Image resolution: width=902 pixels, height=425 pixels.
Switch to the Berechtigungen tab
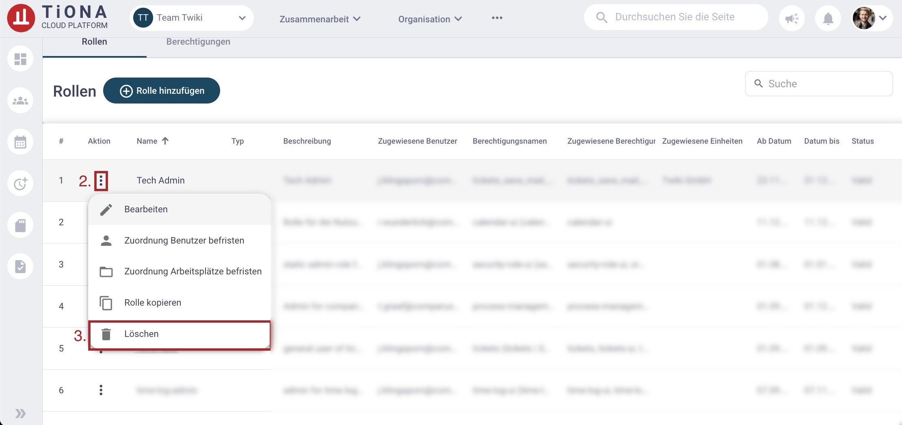(198, 42)
